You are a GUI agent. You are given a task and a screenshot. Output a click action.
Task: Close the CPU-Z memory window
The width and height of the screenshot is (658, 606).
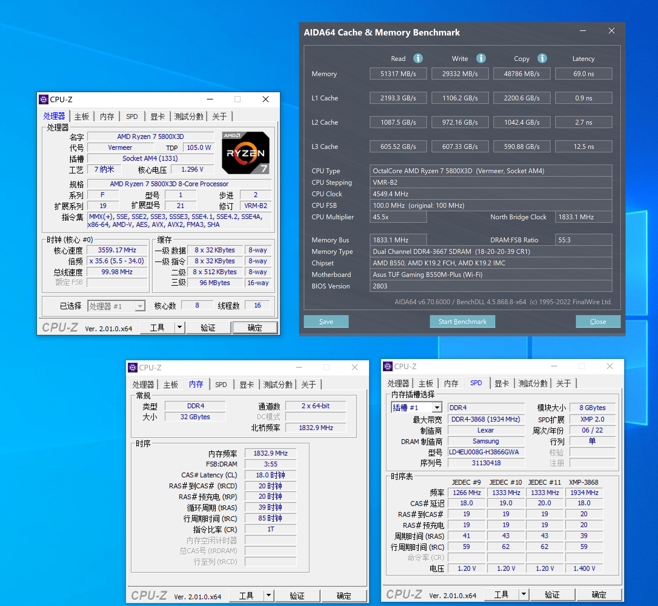pos(355,367)
